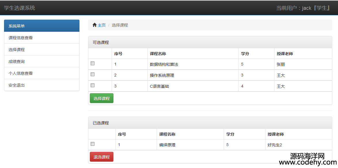Tick the 操作系统原理 course checkbox
This screenshot has width=338, height=168.
(92, 74)
